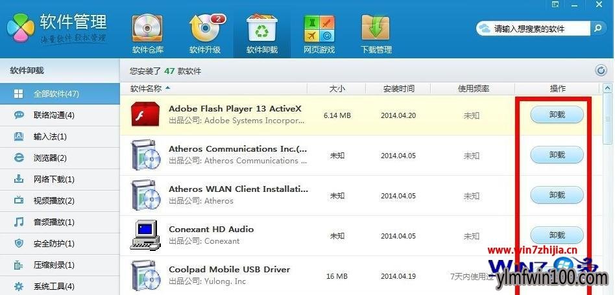Select the 软件卸载 recycle bin icon
The height and width of the screenshot is (295, 615).
pyautogui.click(x=262, y=29)
